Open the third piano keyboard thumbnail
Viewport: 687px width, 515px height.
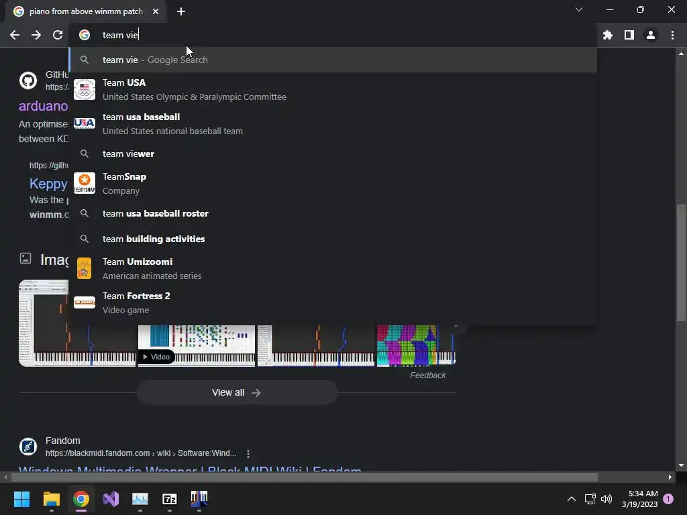(316, 345)
